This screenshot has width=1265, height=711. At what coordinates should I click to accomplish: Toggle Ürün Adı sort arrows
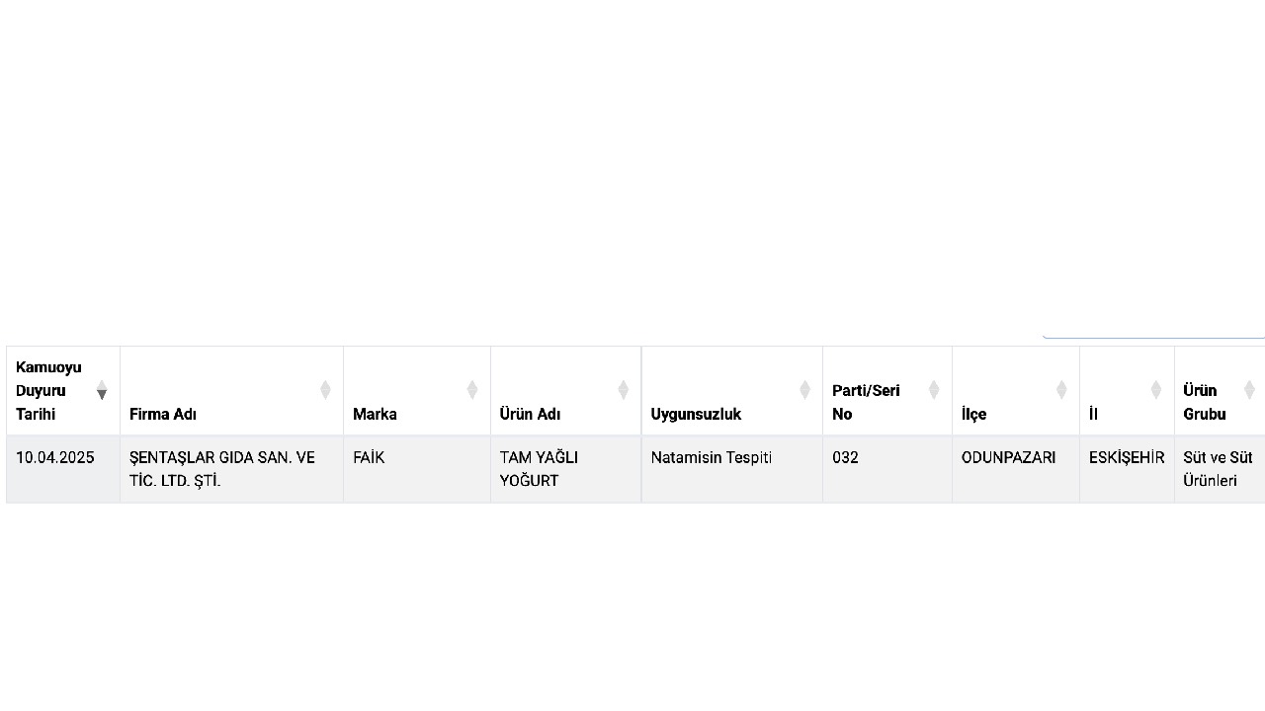pyautogui.click(x=624, y=390)
